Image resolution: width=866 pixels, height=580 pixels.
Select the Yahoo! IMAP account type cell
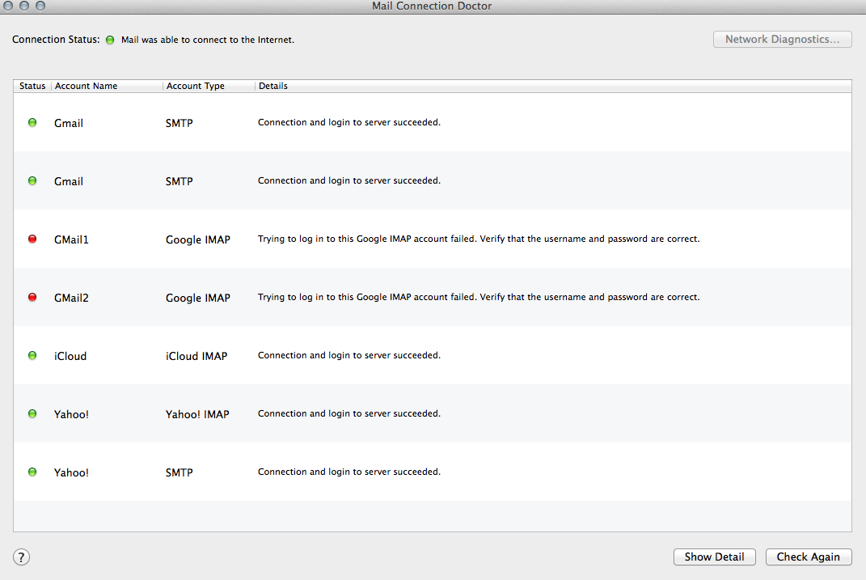[x=197, y=414]
